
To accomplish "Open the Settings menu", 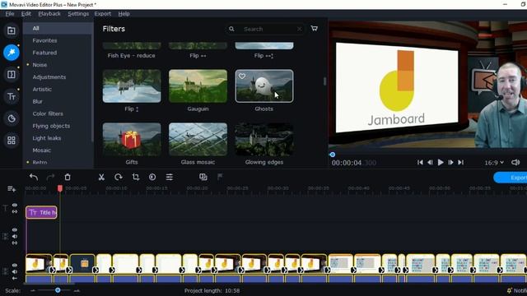I will pyautogui.click(x=78, y=14).
